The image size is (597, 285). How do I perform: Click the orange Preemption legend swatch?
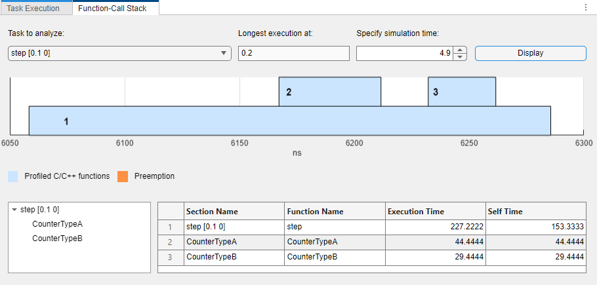123,176
